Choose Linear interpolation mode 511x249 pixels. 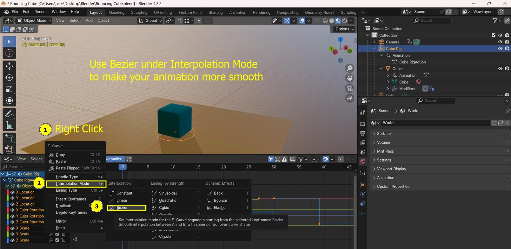(127, 201)
